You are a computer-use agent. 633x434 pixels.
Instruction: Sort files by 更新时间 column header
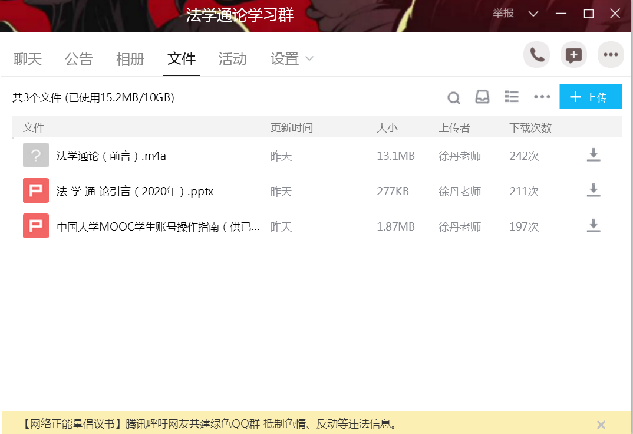click(291, 128)
